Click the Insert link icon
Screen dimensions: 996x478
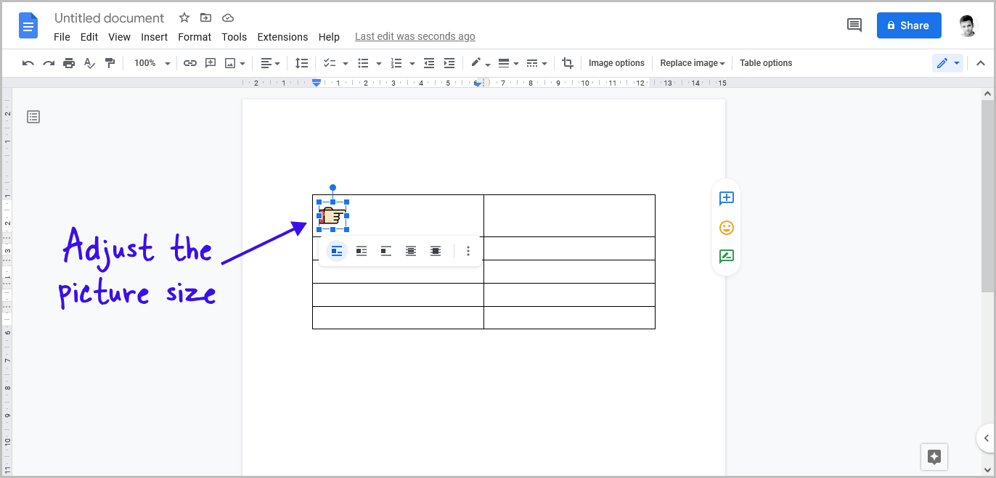coord(189,63)
